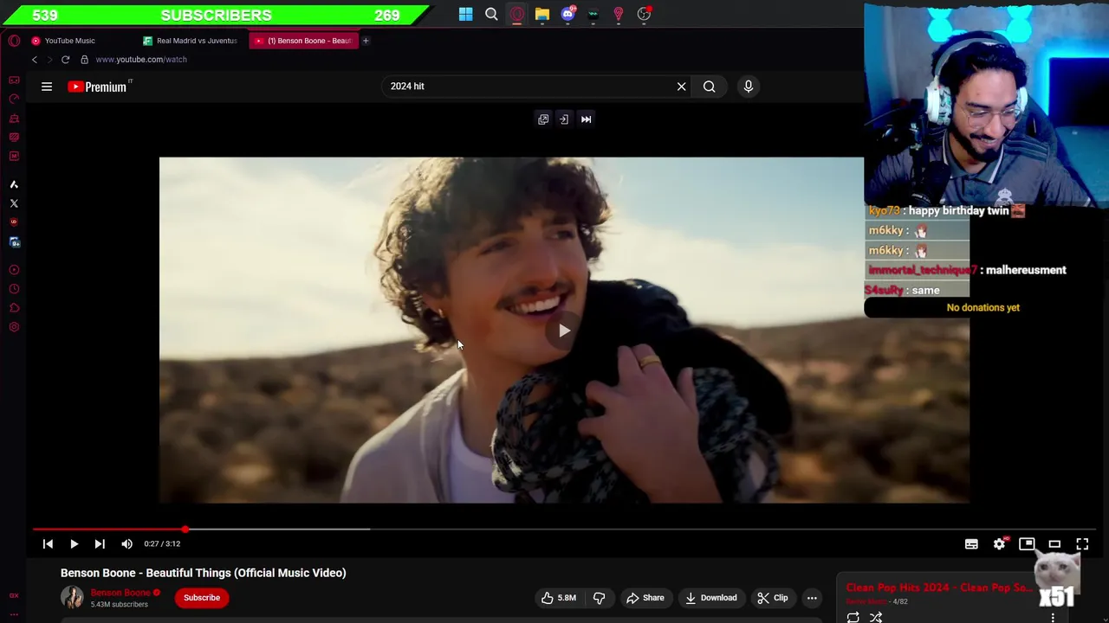Open Benson Boone channel avatar

click(72, 598)
